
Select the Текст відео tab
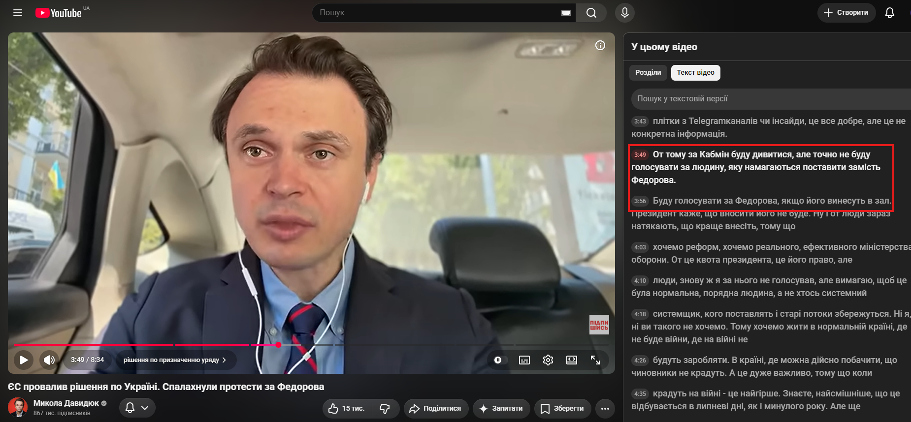coord(695,72)
